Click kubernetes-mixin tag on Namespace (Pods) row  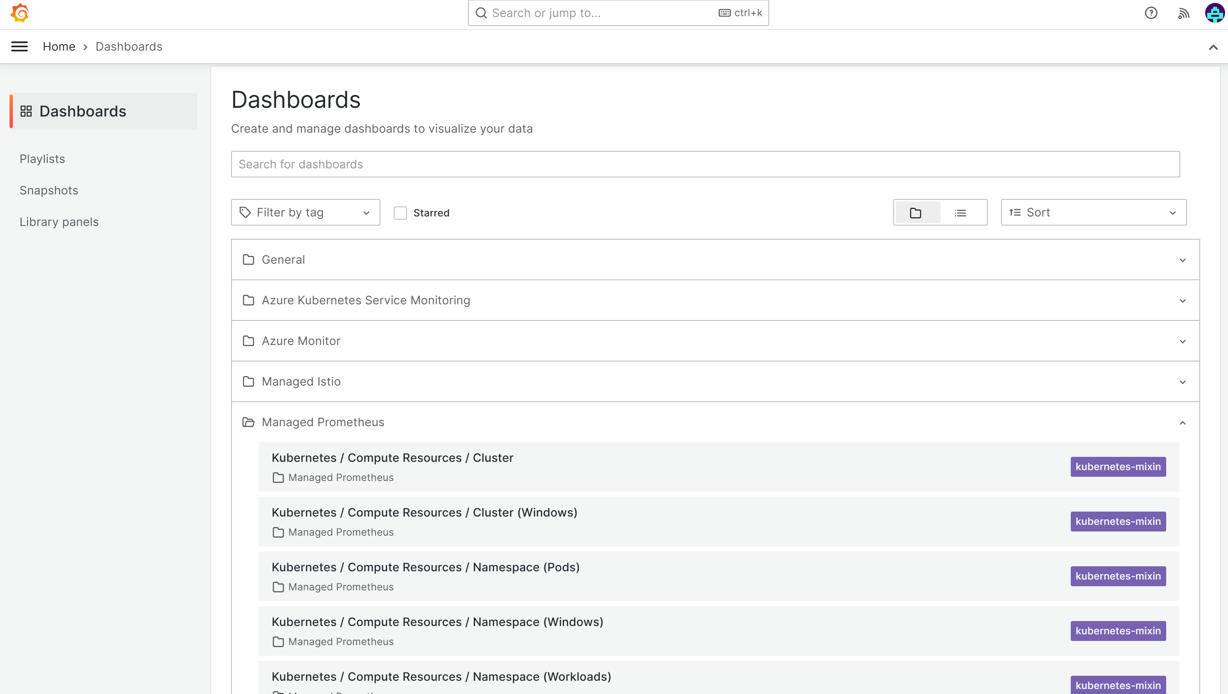(1118, 576)
